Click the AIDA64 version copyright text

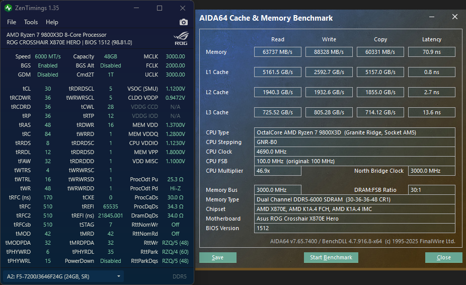coord(362,241)
